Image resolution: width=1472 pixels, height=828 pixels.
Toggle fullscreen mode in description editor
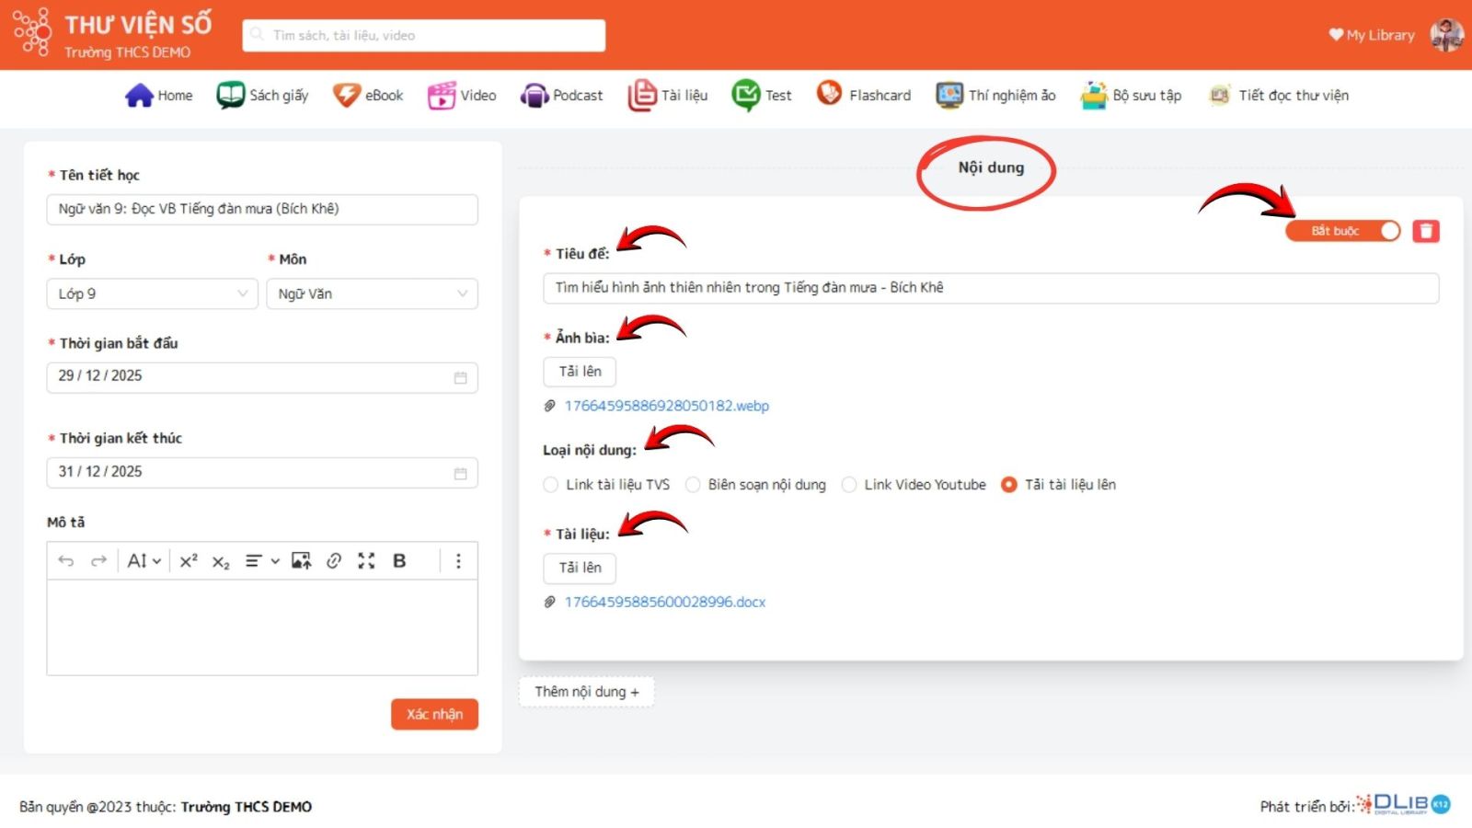366,561
